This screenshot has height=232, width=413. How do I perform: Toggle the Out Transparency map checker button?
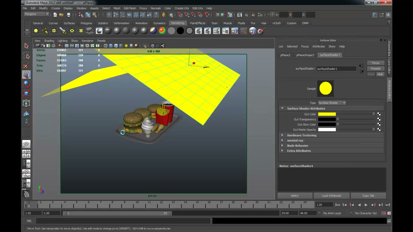pos(379,119)
